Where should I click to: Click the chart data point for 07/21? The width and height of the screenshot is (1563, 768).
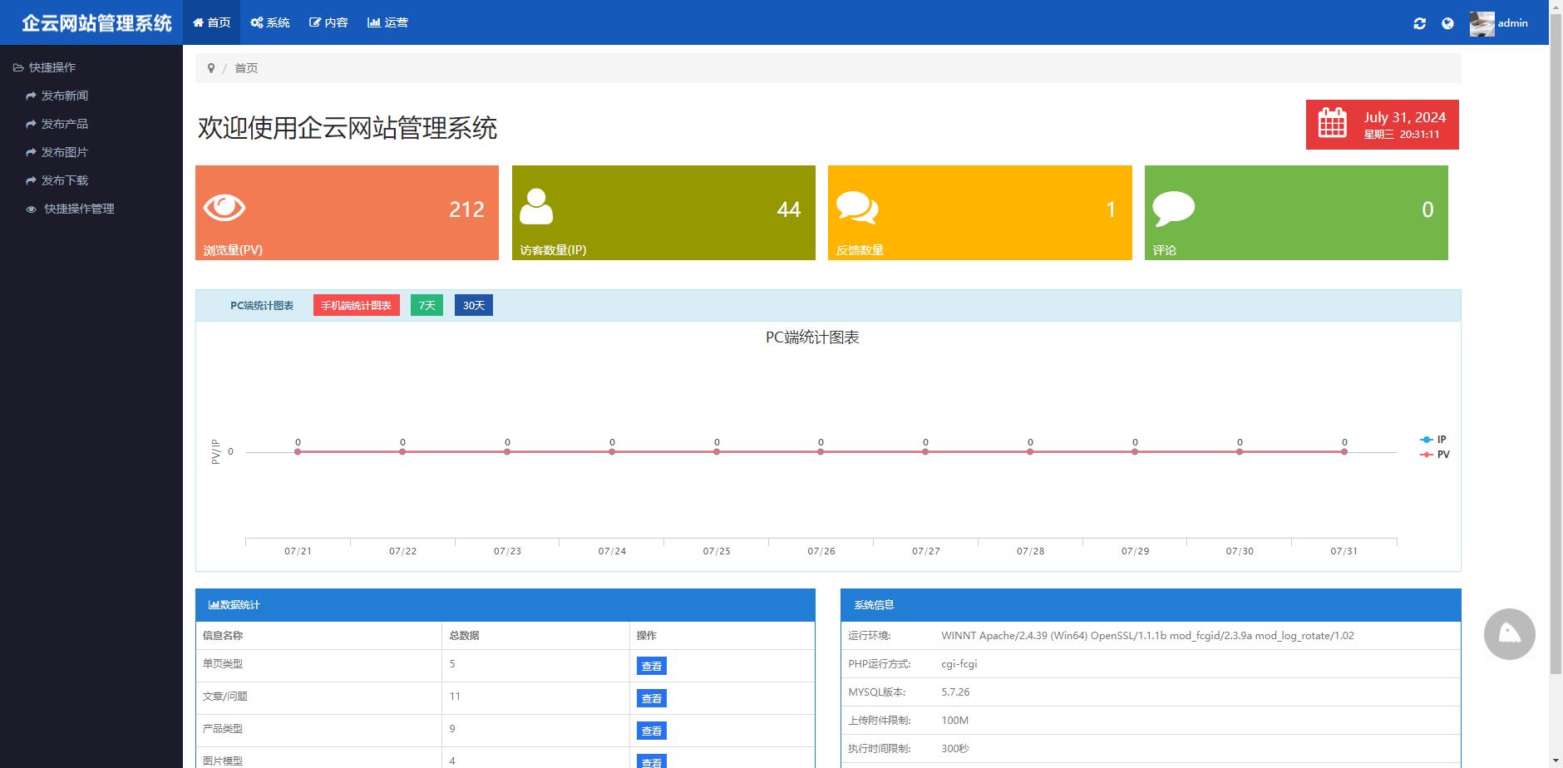click(x=298, y=451)
